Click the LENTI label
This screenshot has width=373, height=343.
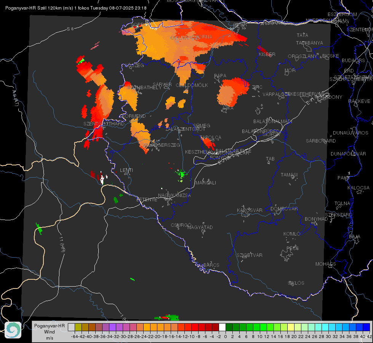126,170
